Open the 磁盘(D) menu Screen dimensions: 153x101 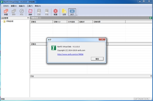(x=22, y=6)
